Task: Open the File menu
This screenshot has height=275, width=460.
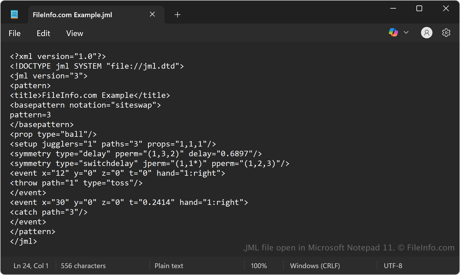Action: click(15, 33)
